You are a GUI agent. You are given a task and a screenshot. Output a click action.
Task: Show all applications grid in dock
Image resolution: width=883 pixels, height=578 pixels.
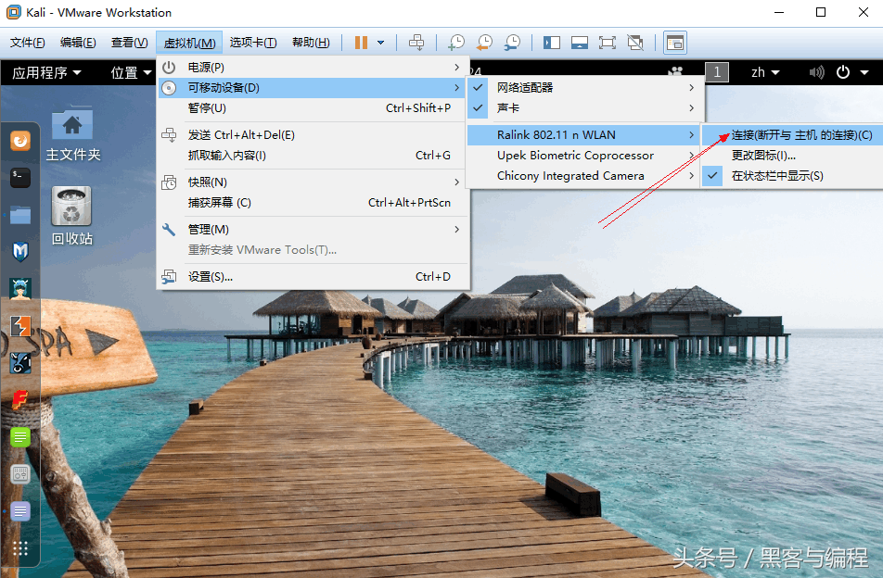tap(20, 547)
